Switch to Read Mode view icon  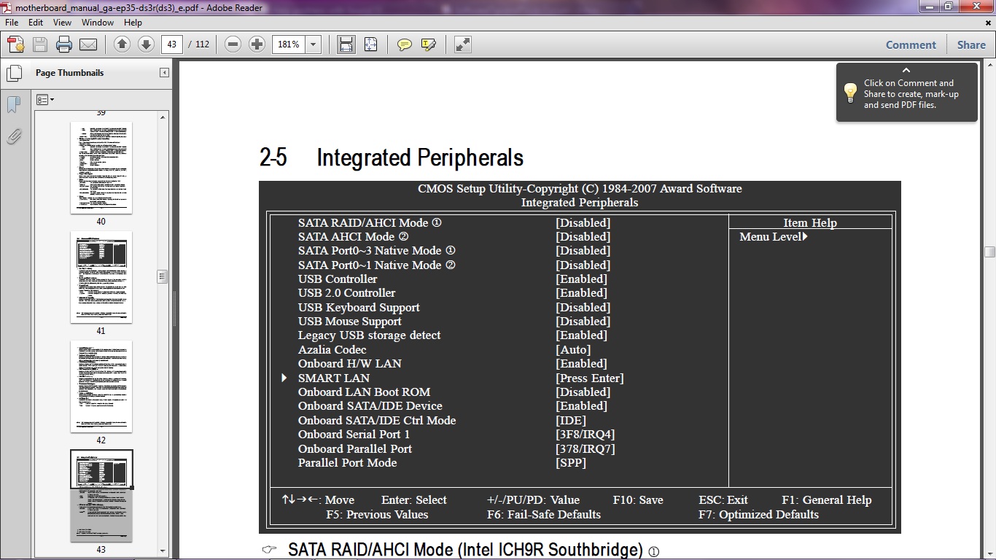pos(462,44)
